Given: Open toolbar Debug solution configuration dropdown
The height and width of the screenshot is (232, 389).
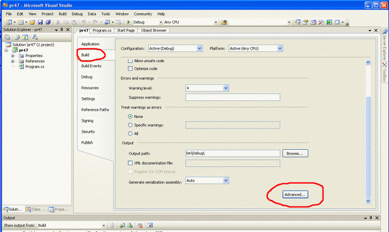Looking at the screenshot, I should coord(161,23).
